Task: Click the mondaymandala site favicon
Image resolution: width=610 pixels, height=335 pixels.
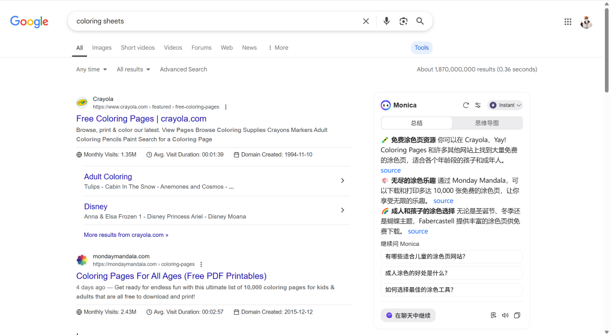Action: tap(82, 260)
